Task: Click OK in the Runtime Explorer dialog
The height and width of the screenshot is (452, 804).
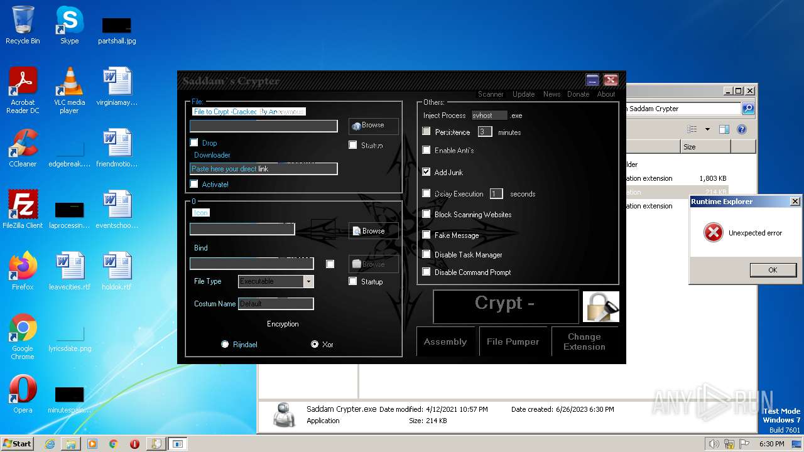Action: click(773, 270)
